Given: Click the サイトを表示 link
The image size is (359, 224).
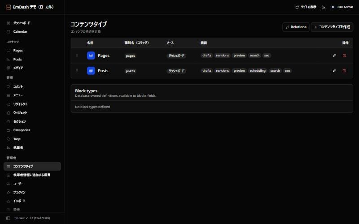Looking at the screenshot, I should point(306,7).
